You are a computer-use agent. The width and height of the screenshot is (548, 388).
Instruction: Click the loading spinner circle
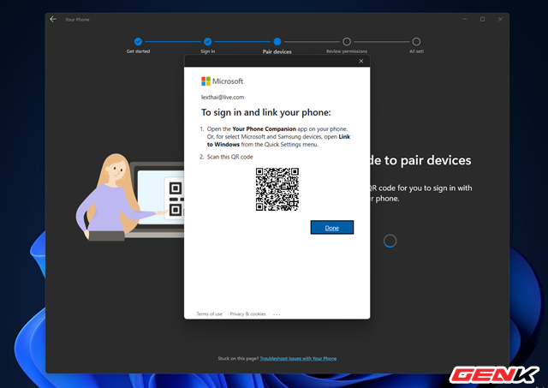390,241
